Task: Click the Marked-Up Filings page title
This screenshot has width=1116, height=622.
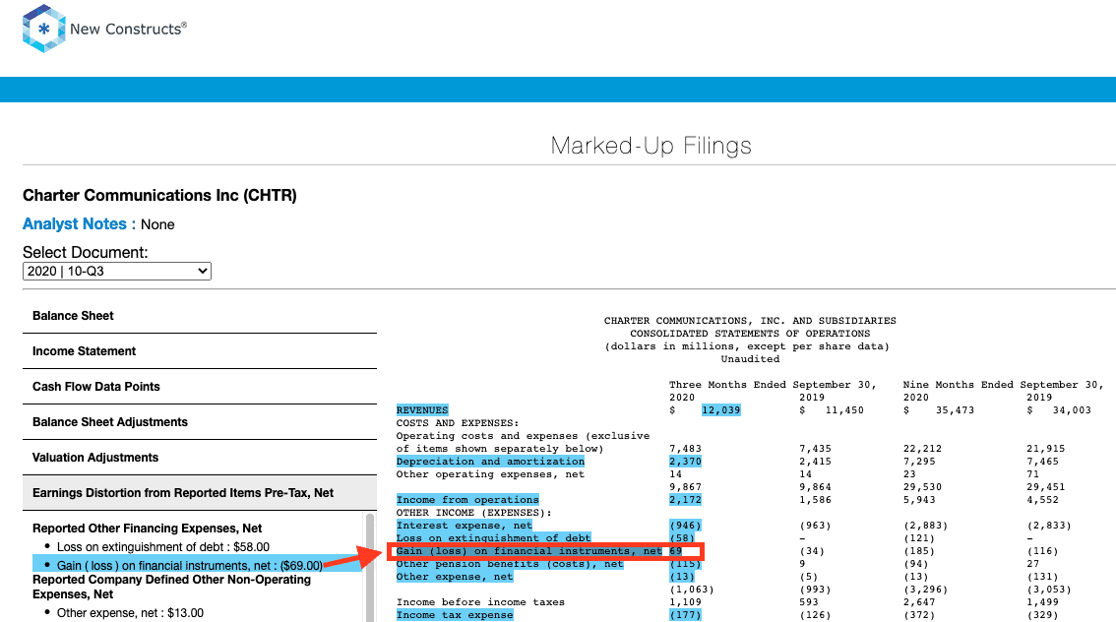Action: point(651,146)
